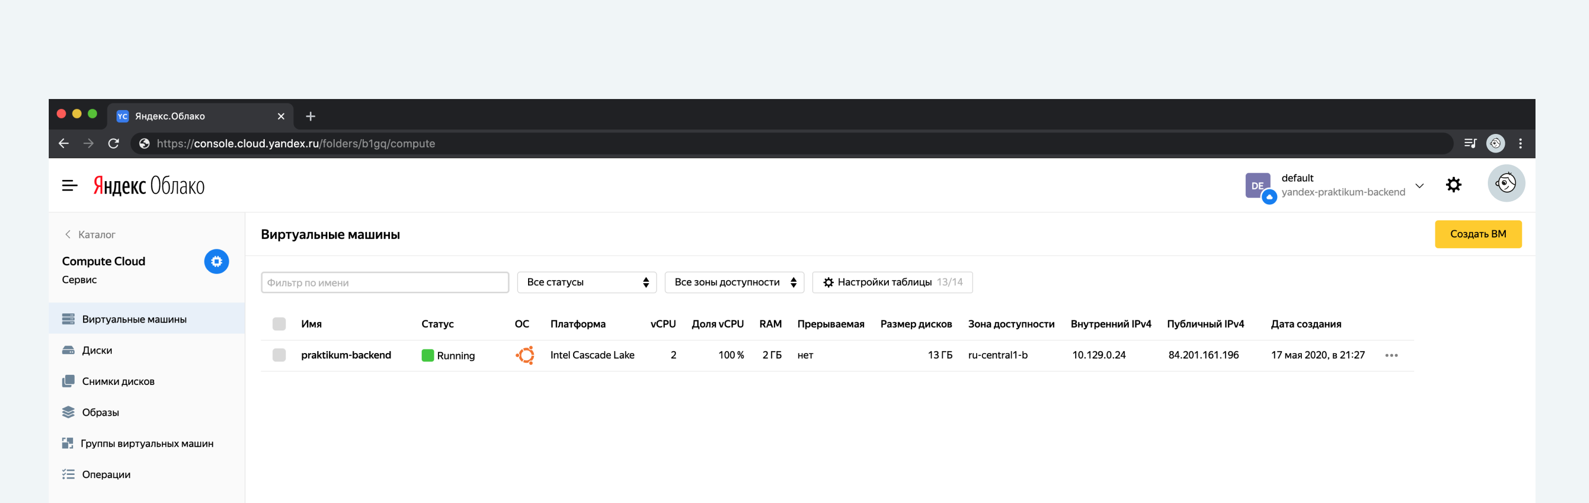
Task: Reload the browser page
Action: pos(113,143)
